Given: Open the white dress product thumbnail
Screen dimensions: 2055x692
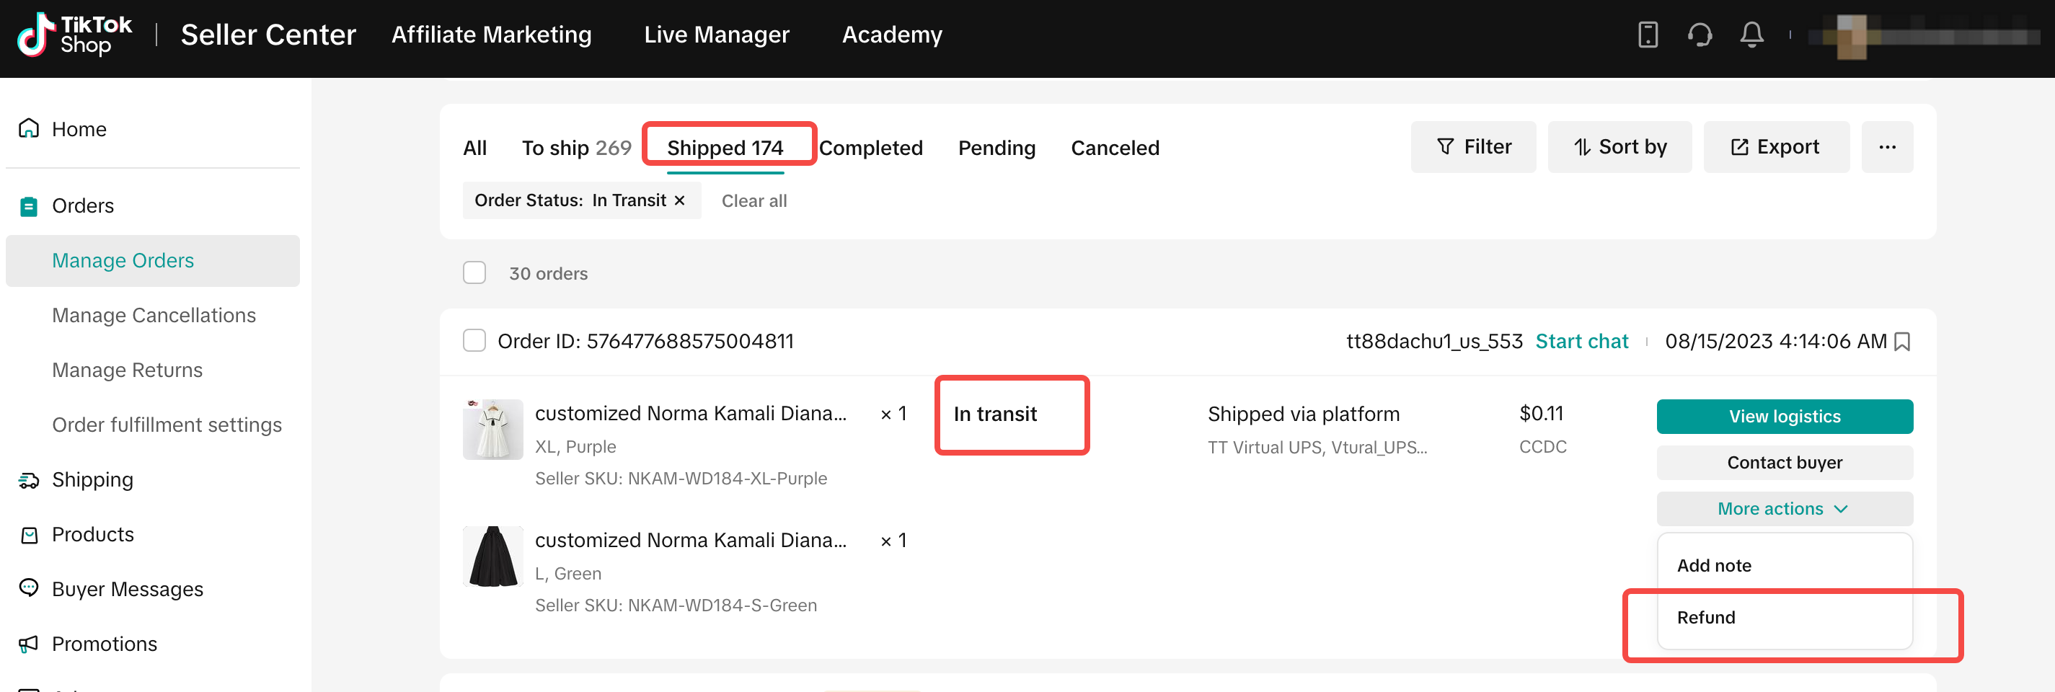Looking at the screenshot, I should click(x=493, y=430).
